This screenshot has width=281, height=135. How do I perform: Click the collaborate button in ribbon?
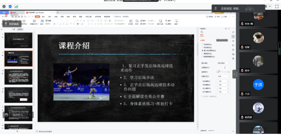point(217,17)
